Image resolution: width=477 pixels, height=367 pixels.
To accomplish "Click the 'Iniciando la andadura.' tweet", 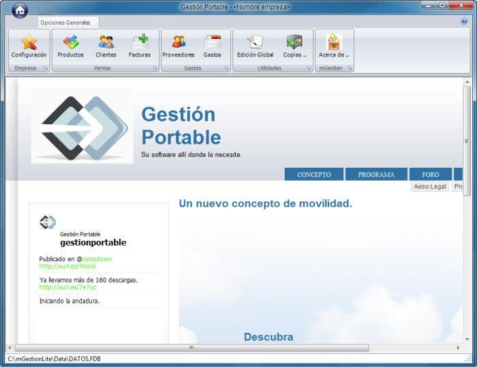I will [x=70, y=301].
